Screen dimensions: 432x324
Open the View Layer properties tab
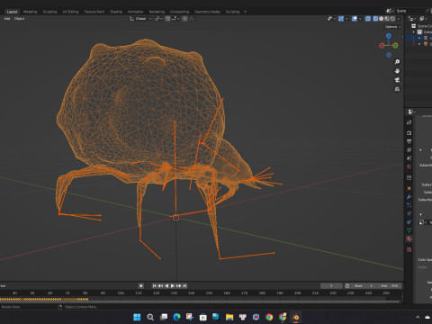(409, 149)
